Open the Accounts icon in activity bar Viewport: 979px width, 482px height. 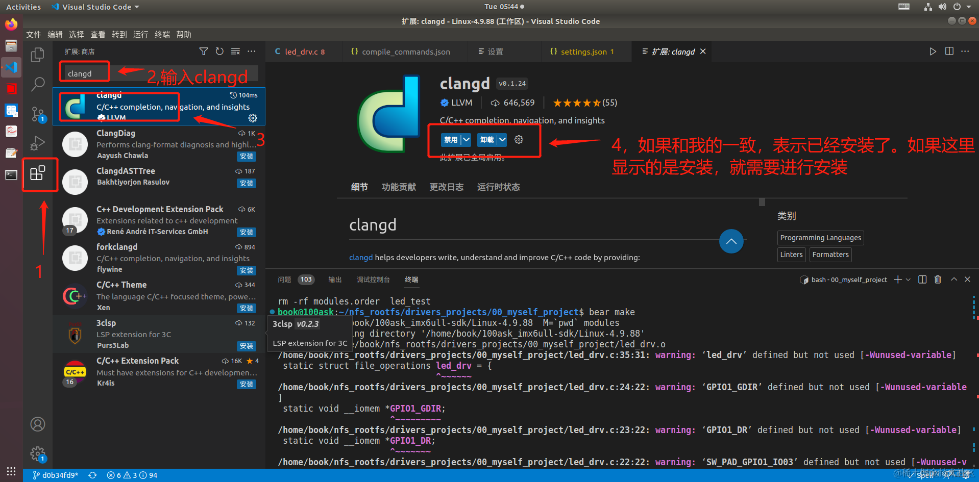pyautogui.click(x=38, y=424)
